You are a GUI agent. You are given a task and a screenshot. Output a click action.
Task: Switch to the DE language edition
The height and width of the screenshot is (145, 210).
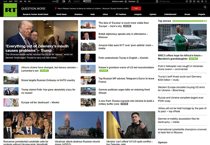coord(21,1)
